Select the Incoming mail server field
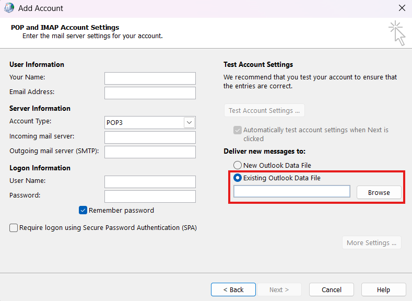The image size is (412, 301). 150,137
